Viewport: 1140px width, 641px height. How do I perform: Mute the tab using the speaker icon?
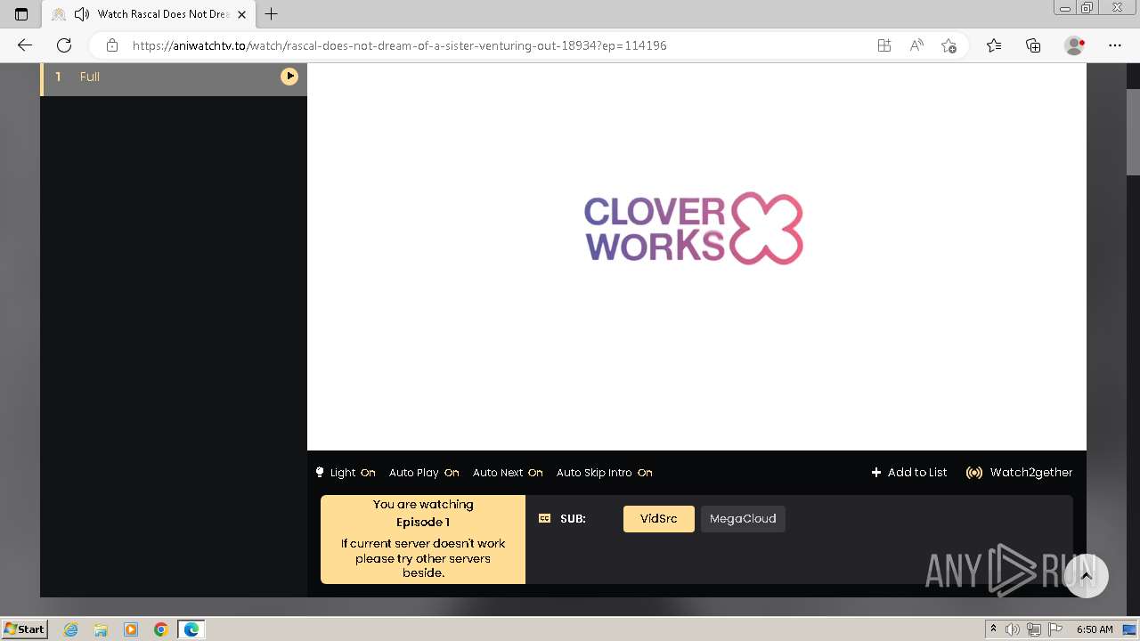click(x=82, y=14)
